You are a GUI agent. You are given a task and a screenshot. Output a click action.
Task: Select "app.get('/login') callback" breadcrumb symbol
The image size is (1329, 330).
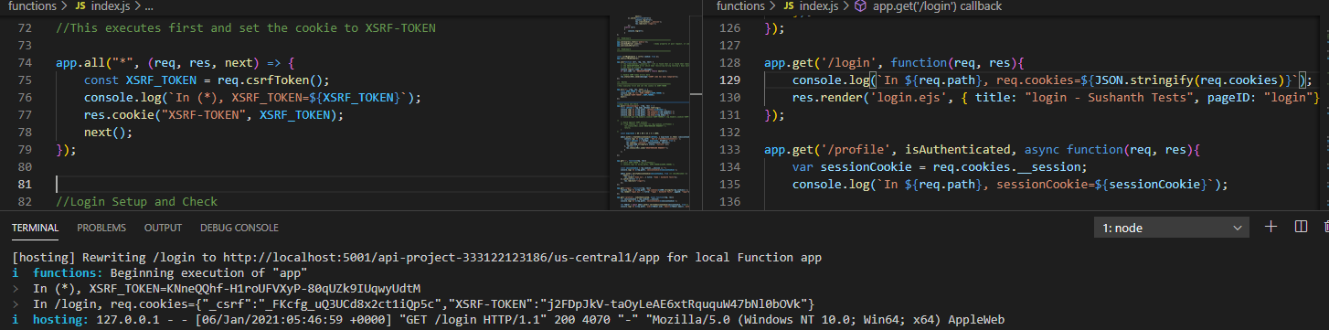pos(938,6)
